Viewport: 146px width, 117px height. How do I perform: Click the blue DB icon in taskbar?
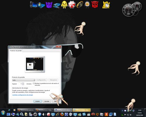111,114
